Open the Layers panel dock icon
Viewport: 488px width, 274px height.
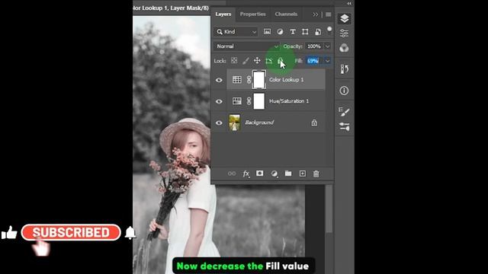click(344, 18)
